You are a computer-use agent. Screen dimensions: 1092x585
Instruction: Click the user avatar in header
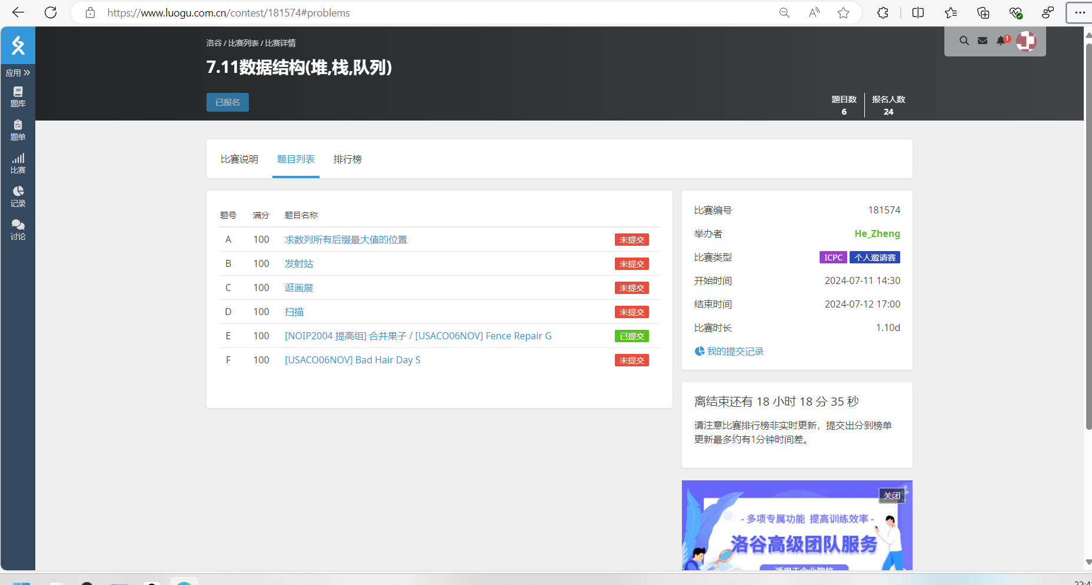pos(1026,41)
